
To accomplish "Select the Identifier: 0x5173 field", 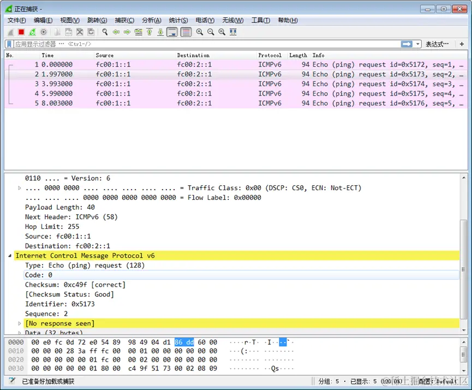I will (60, 304).
